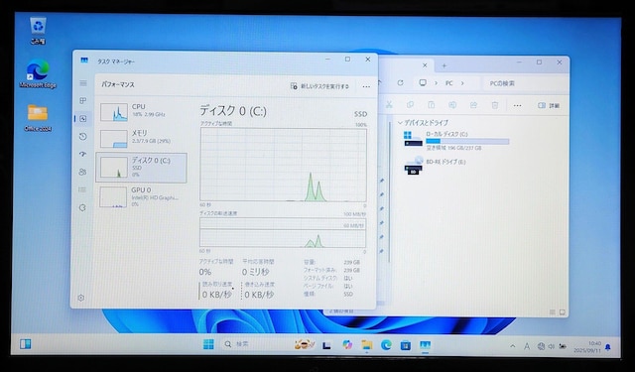The height and width of the screenshot is (372, 635).
Task: Open the Startup apps page icon
Action: 83,154
